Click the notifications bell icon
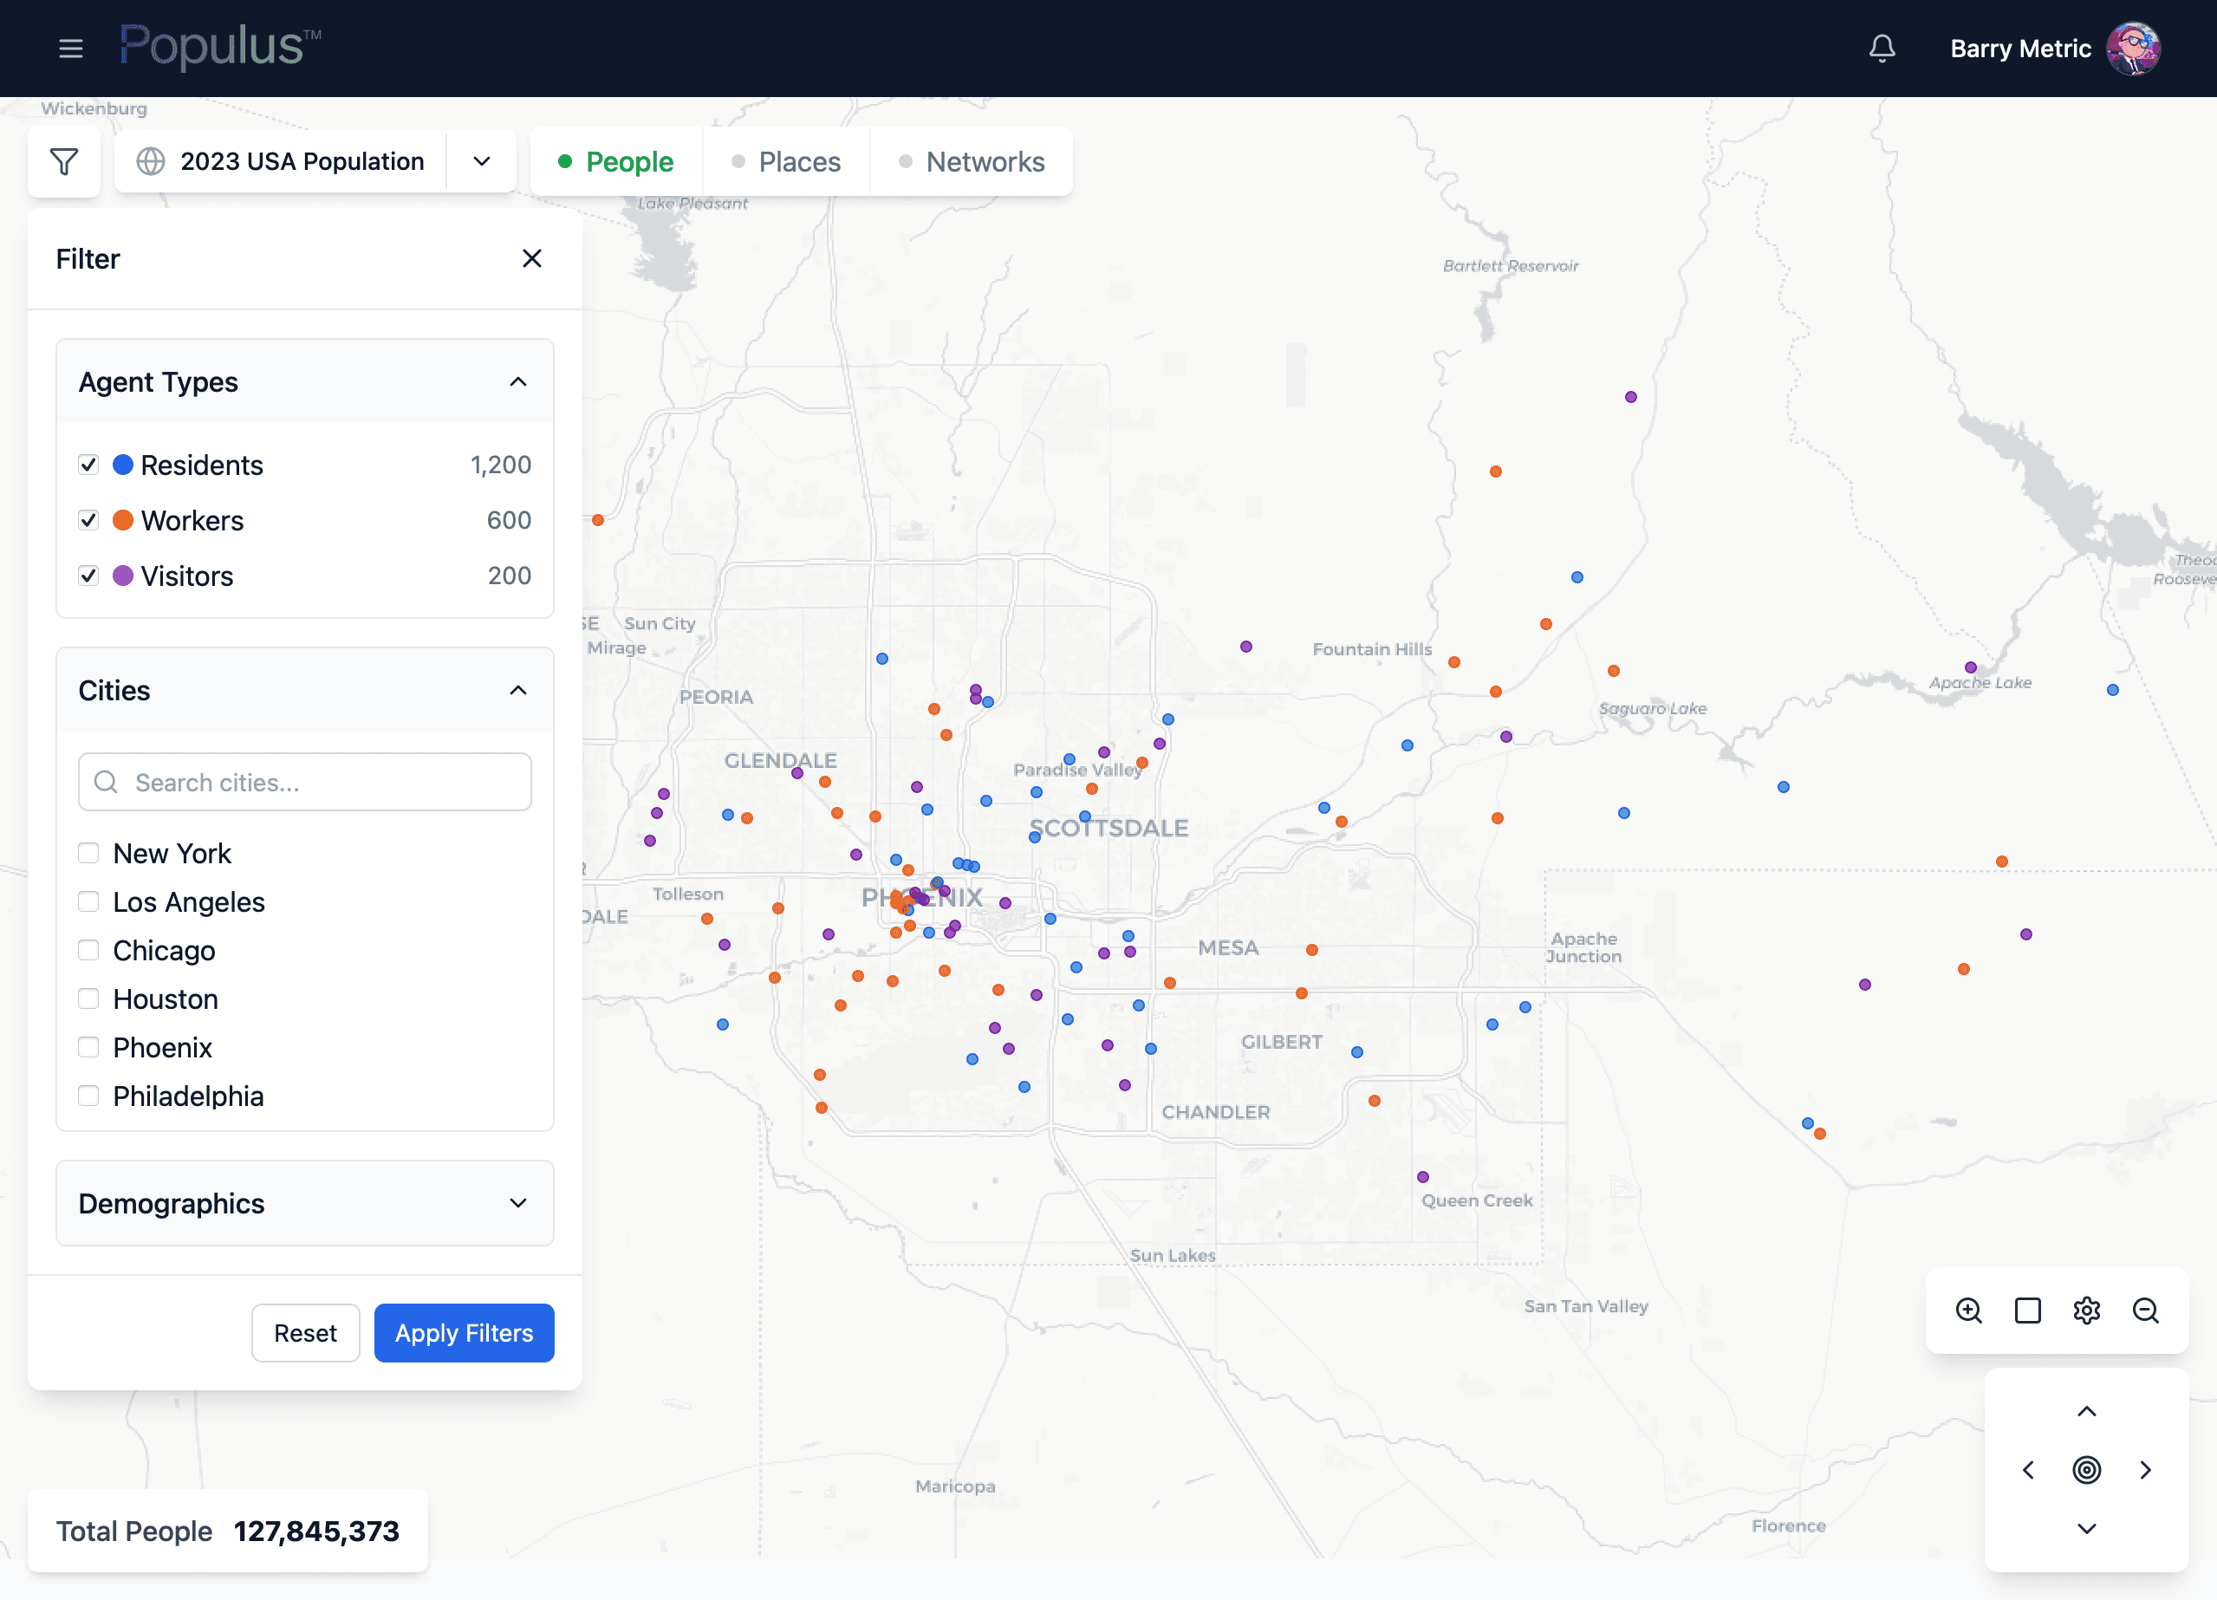2217x1600 pixels. click(x=1882, y=48)
